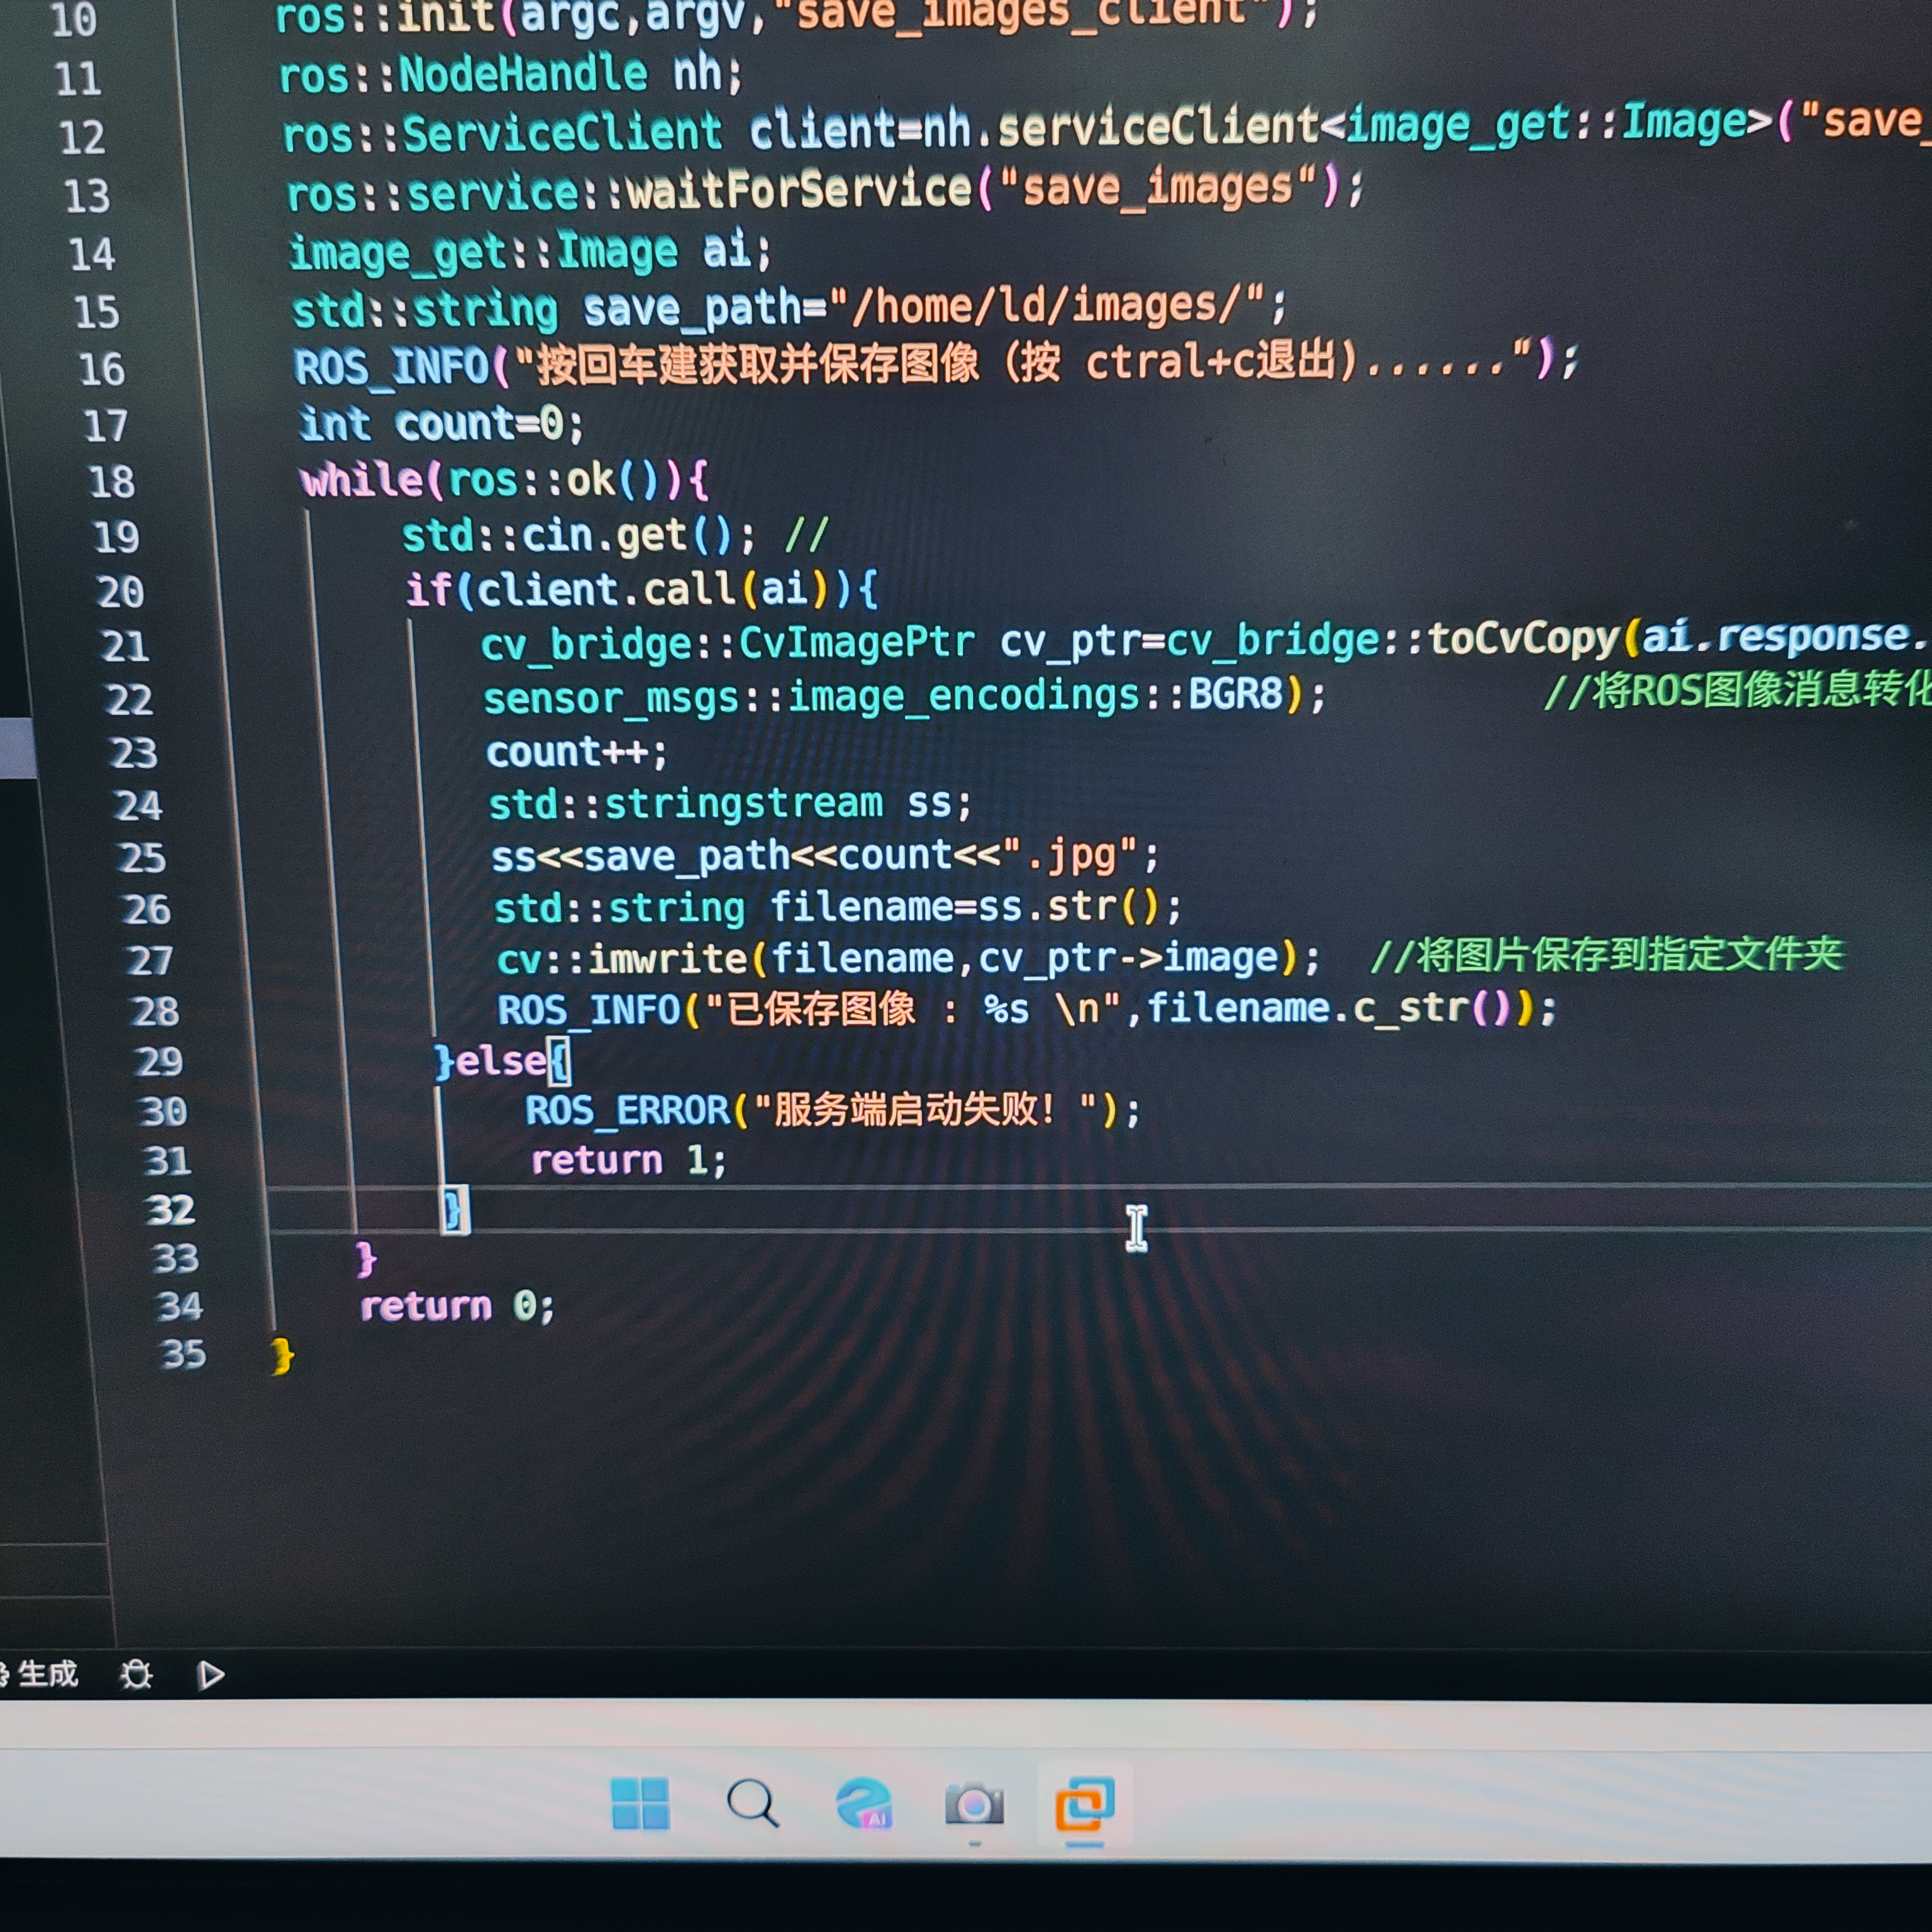This screenshot has width=1932, height=1932.
Task: Click line number 32 in the gutter
Action: coord(170,1210)
